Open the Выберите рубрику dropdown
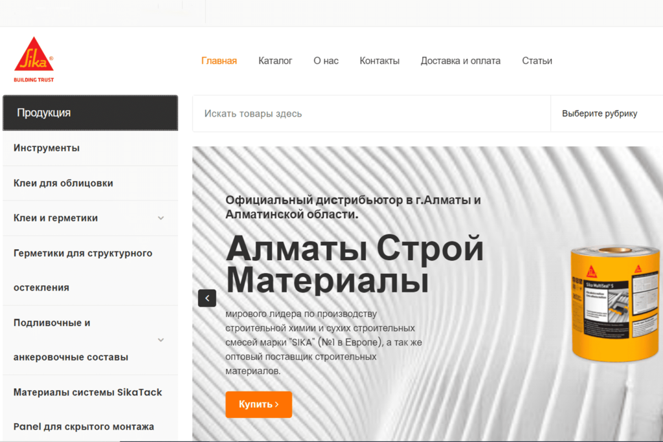The image size is (663, 442). click(x=607, y=114)
